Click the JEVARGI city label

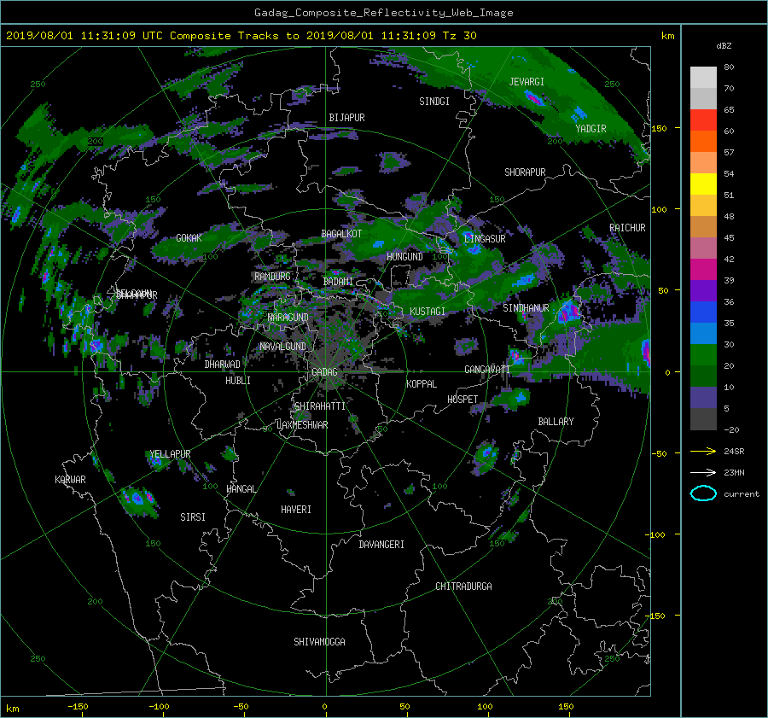[527, 82]
